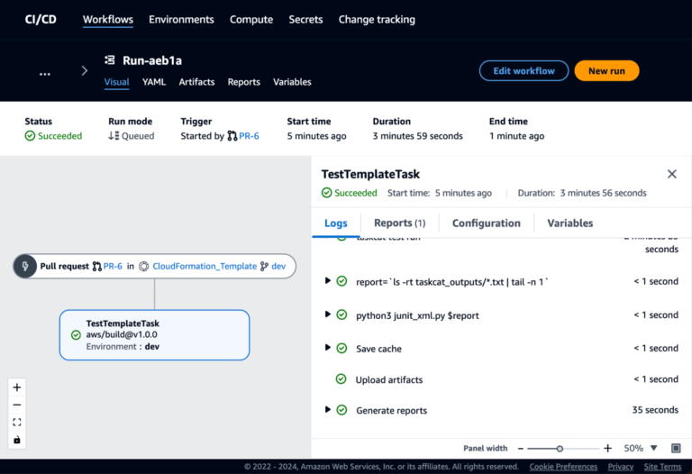Viewport: 692px width, 474px height.
Task: Open the Cookie Preferences footer link
Action: point(563,467)
